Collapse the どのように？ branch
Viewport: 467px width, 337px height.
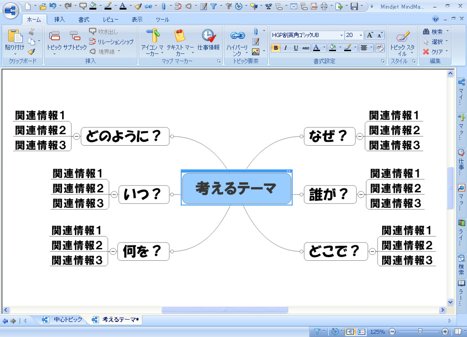tap(77, 136)
